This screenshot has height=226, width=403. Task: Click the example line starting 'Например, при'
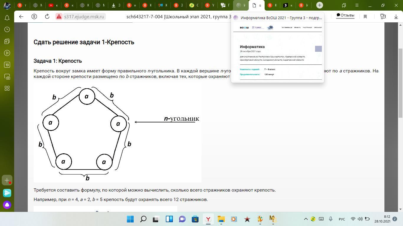[121, 200]
